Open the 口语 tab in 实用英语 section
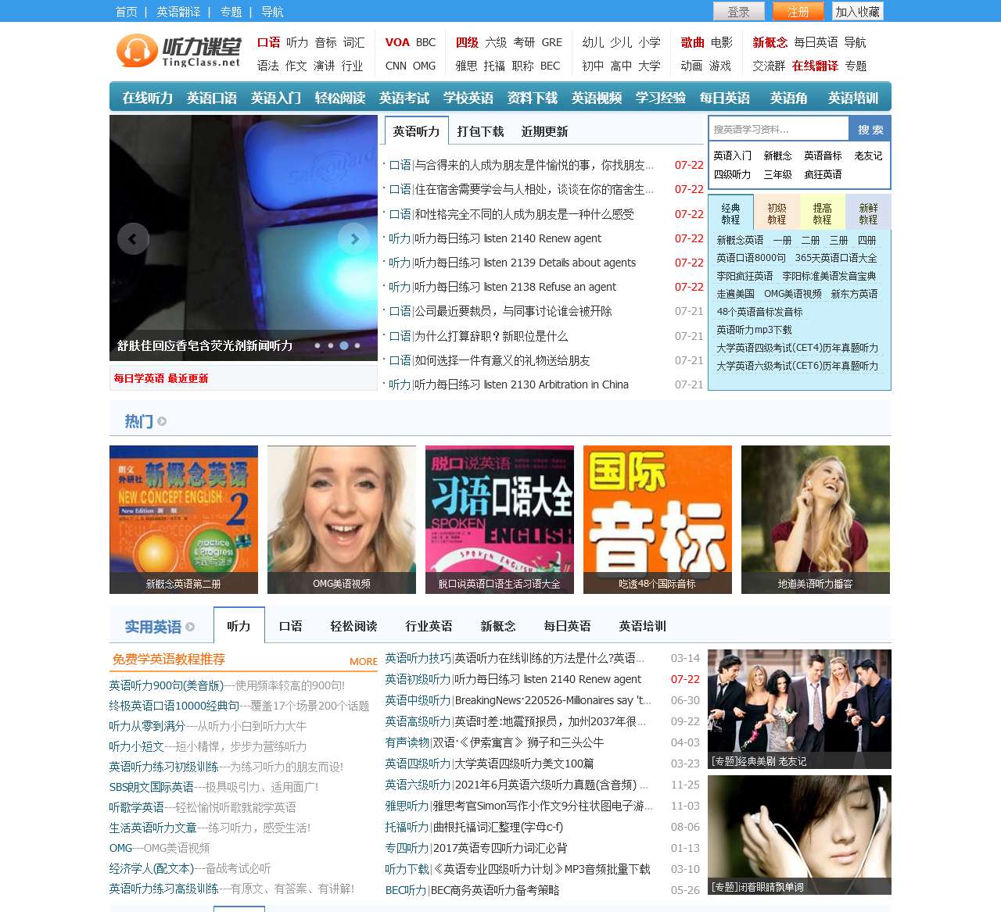Image resolution: width=1001 pixels, height=912 pixels. pos(290,626)
